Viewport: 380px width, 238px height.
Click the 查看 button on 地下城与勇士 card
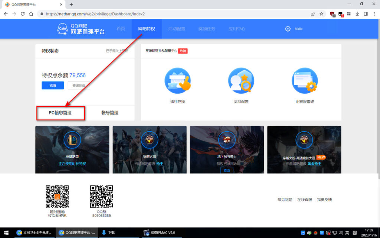226,170
